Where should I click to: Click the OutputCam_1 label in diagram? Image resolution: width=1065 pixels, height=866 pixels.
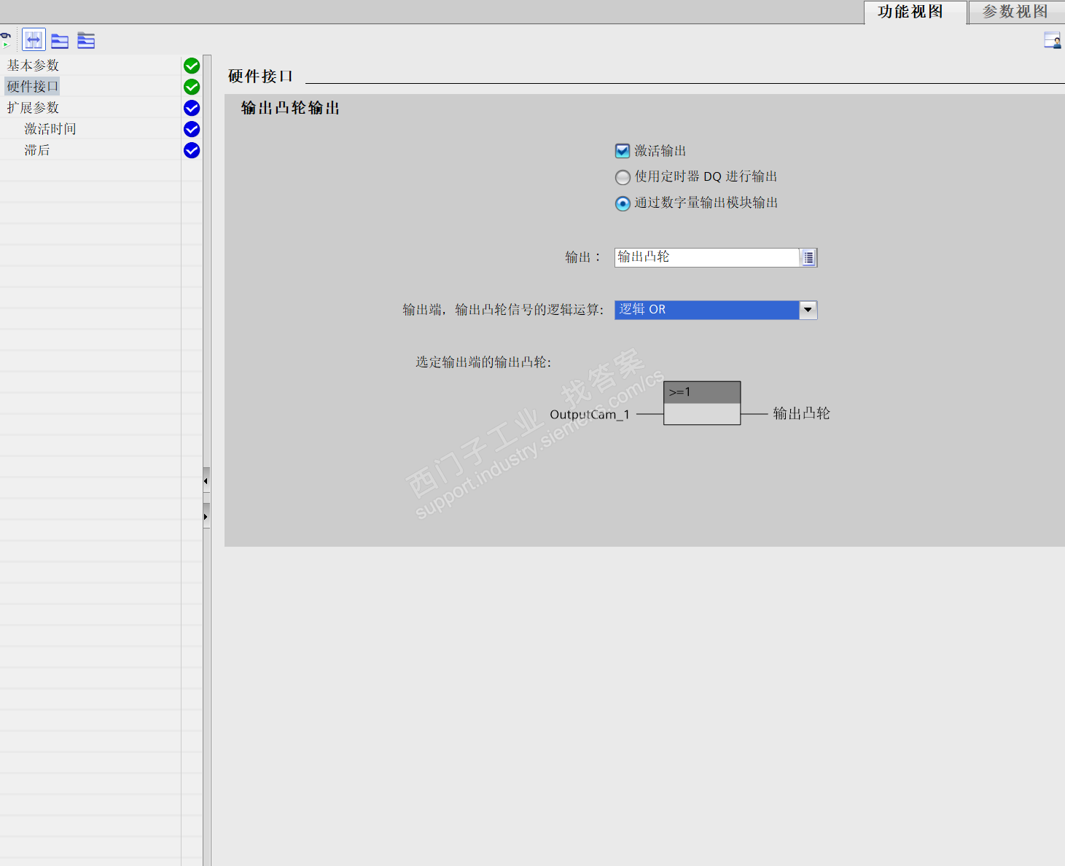(x=590, y=415)
